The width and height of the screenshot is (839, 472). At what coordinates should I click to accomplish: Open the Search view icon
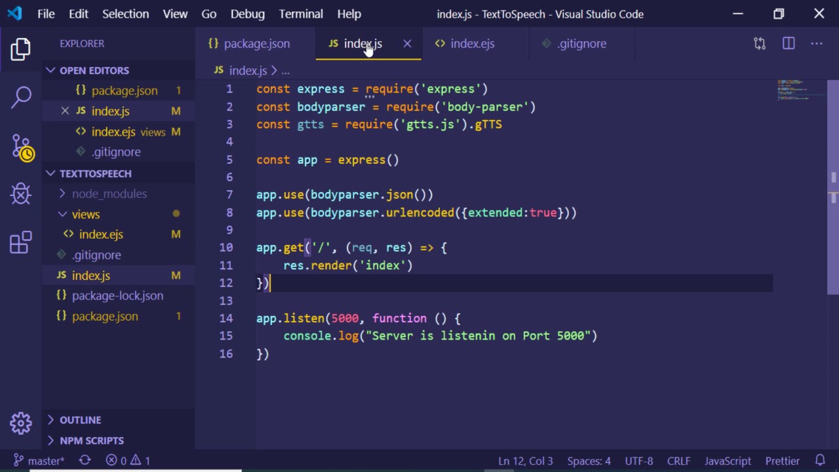pyautogui.click(x=21, y=97)
